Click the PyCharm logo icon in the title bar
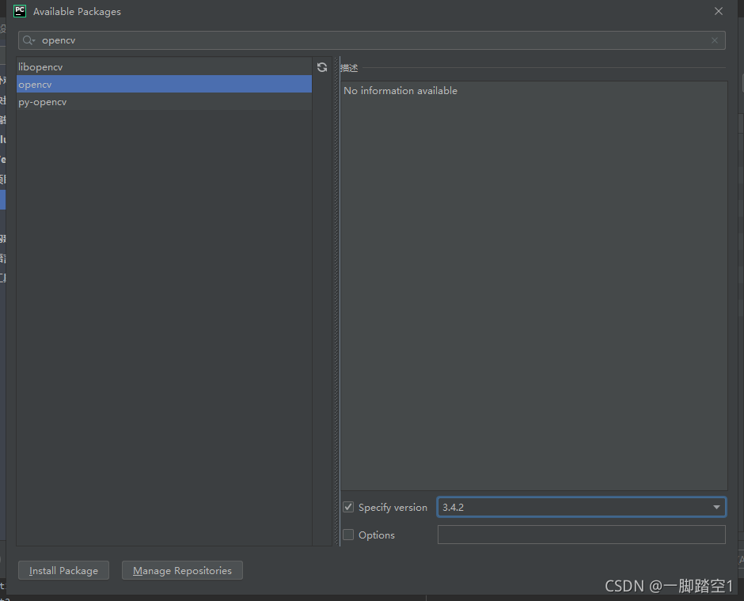This screenshot has height=601, width=744. tap(20, 11)
